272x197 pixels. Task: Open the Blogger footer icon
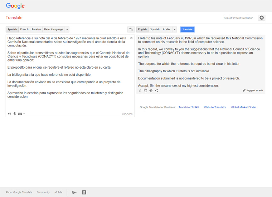84,192
